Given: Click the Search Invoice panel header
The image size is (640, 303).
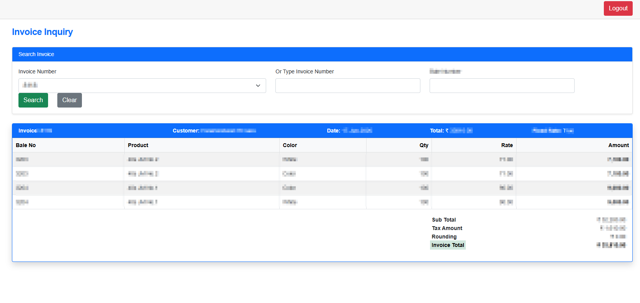Looking at the screenshot, I should 322,54.
